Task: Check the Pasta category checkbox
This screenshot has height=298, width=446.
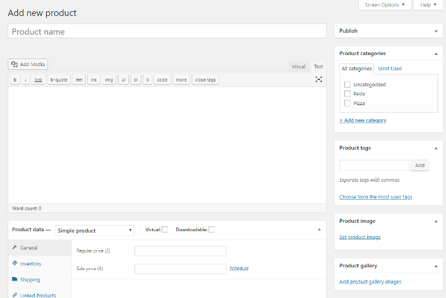Action: pyautogui.click(x=347, y=94)
